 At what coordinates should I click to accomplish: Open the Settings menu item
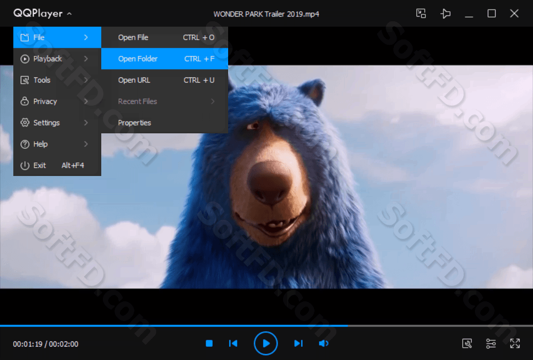pos(57,123)
